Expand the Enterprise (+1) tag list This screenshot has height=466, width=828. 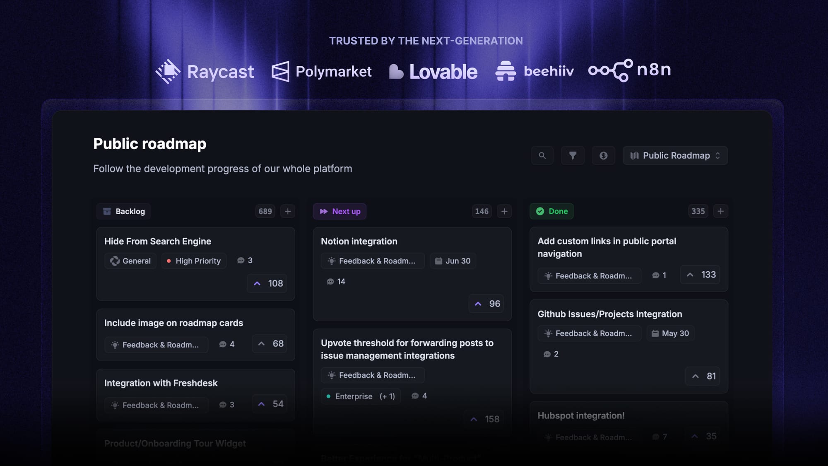point(388,396)
